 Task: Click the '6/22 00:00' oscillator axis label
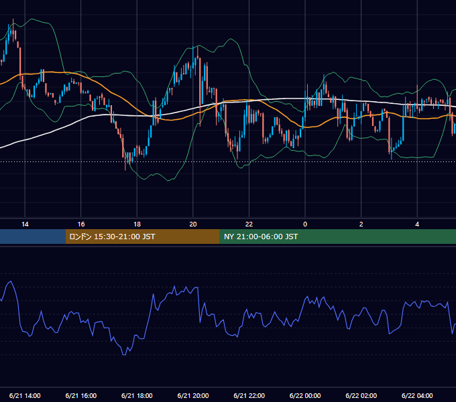coord(305,395)
